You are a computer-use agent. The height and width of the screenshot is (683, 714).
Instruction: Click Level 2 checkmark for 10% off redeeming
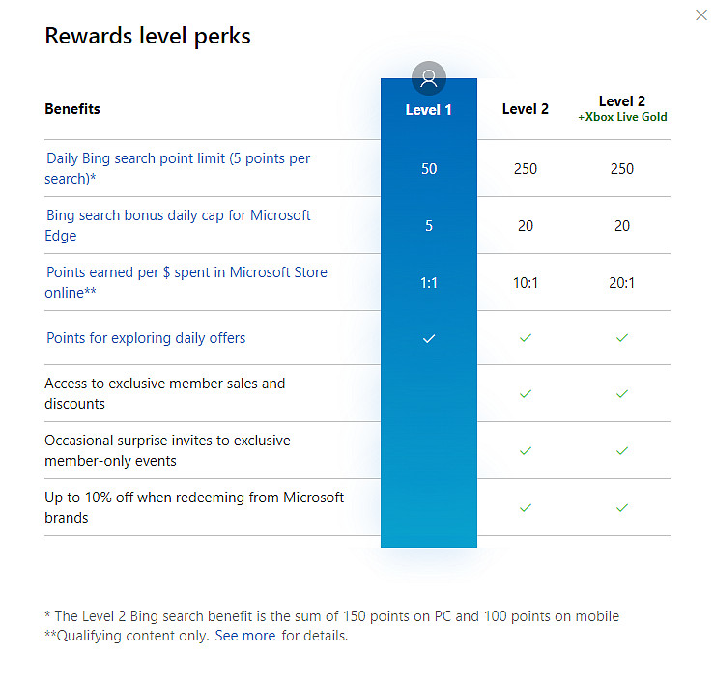pyautogui.click(x=526, y=507)
